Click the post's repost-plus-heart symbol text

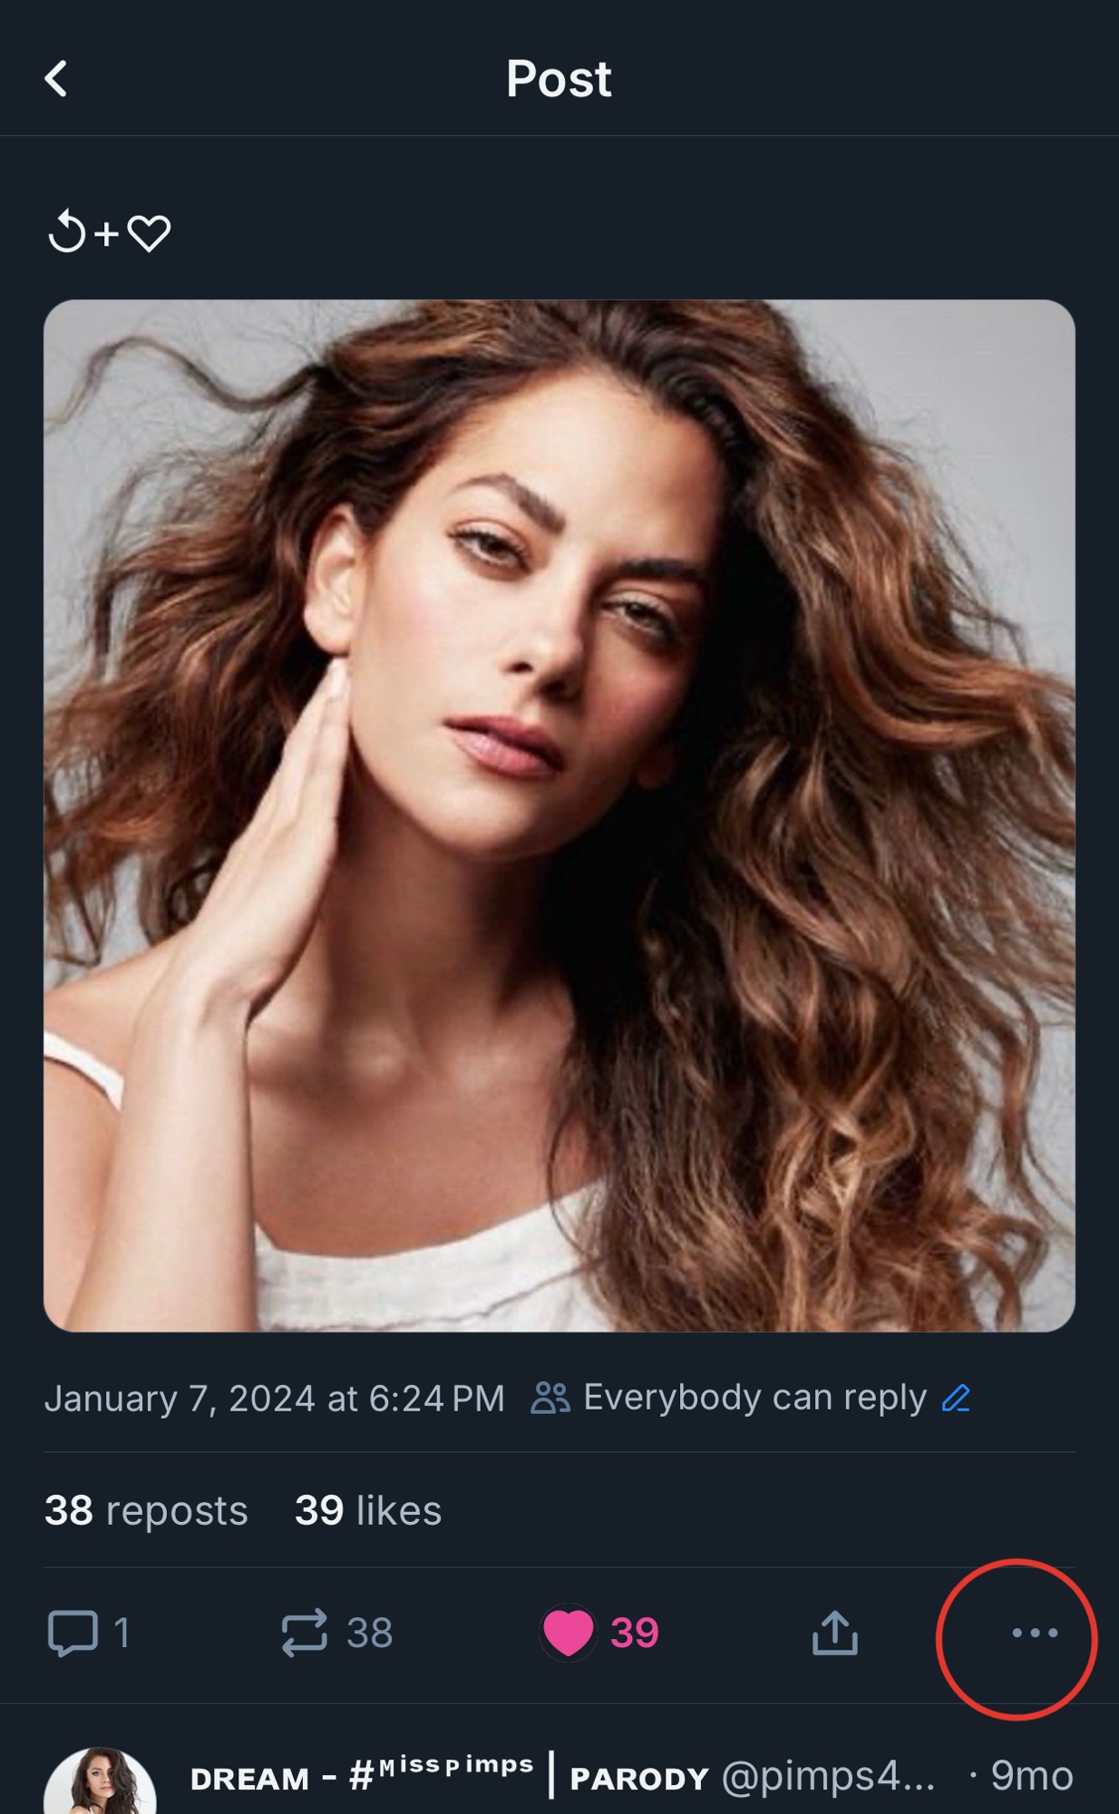click(109, 233)
